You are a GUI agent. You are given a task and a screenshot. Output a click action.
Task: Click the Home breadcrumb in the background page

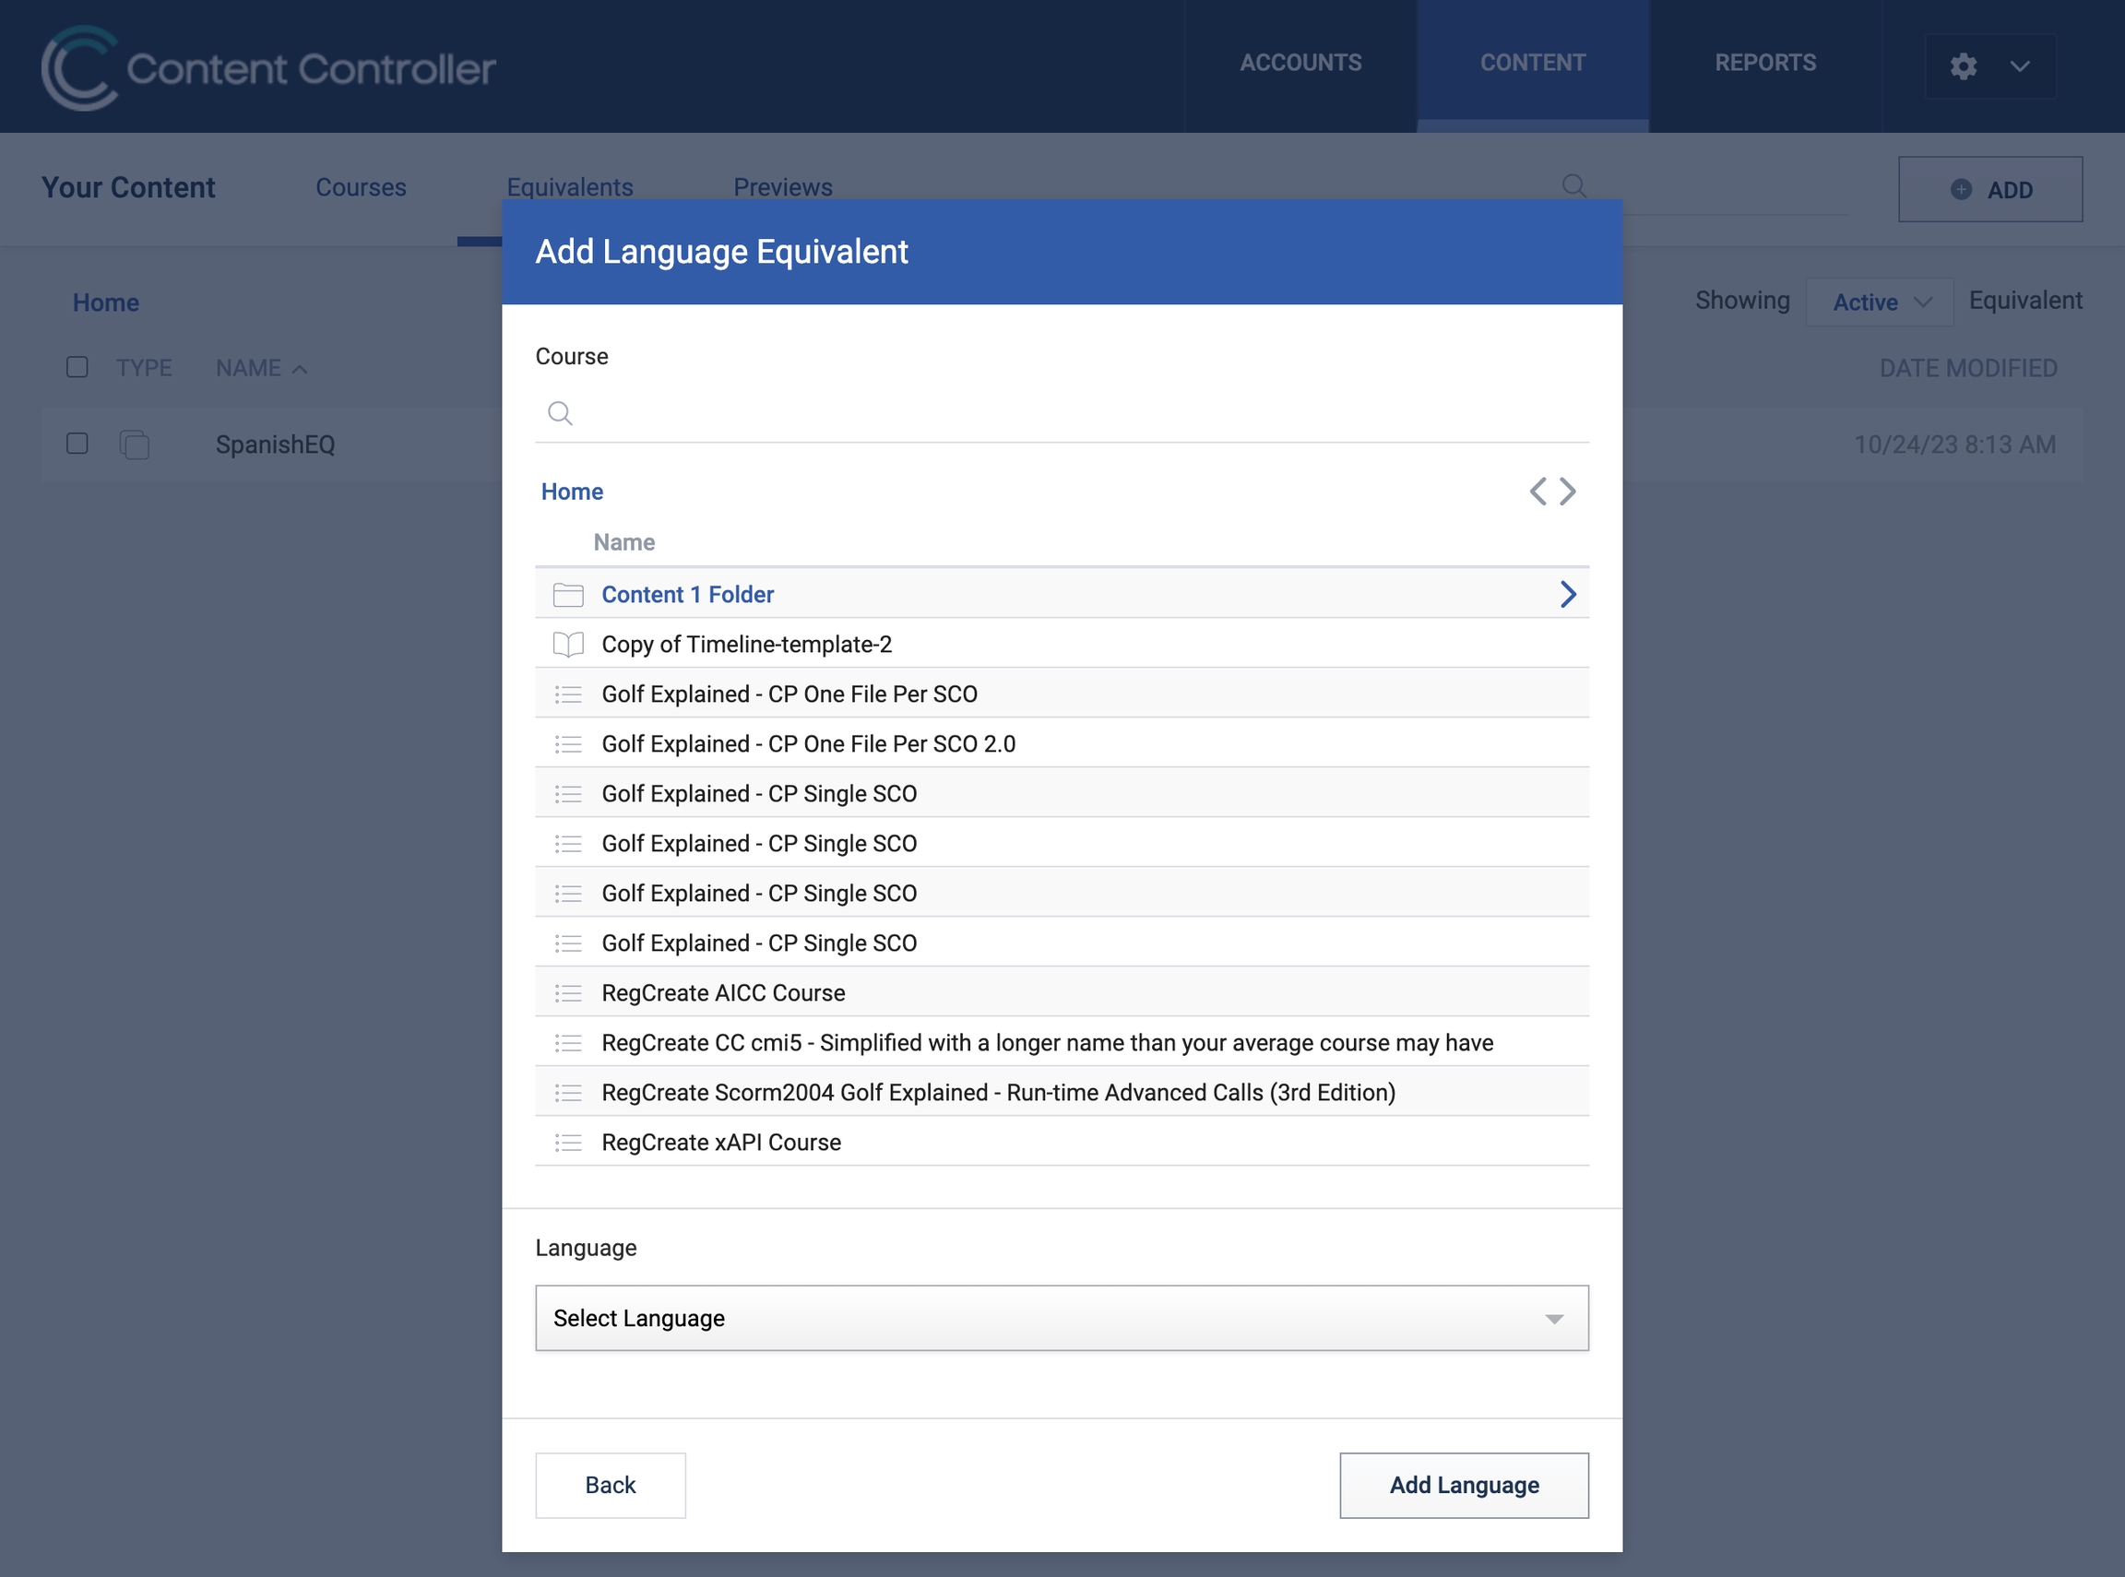pos(106,302)
